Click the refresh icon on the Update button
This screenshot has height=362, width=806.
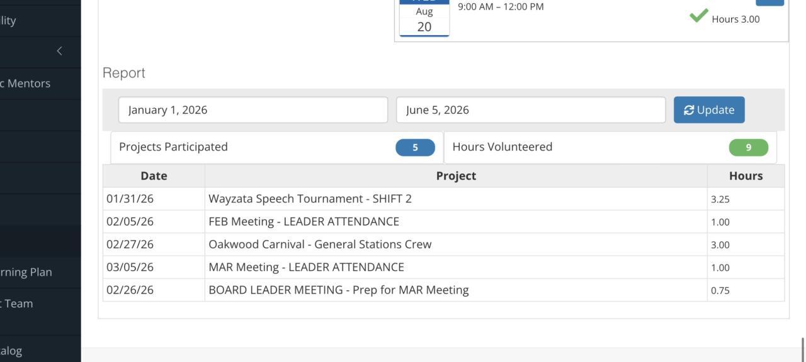coord(689,110)
